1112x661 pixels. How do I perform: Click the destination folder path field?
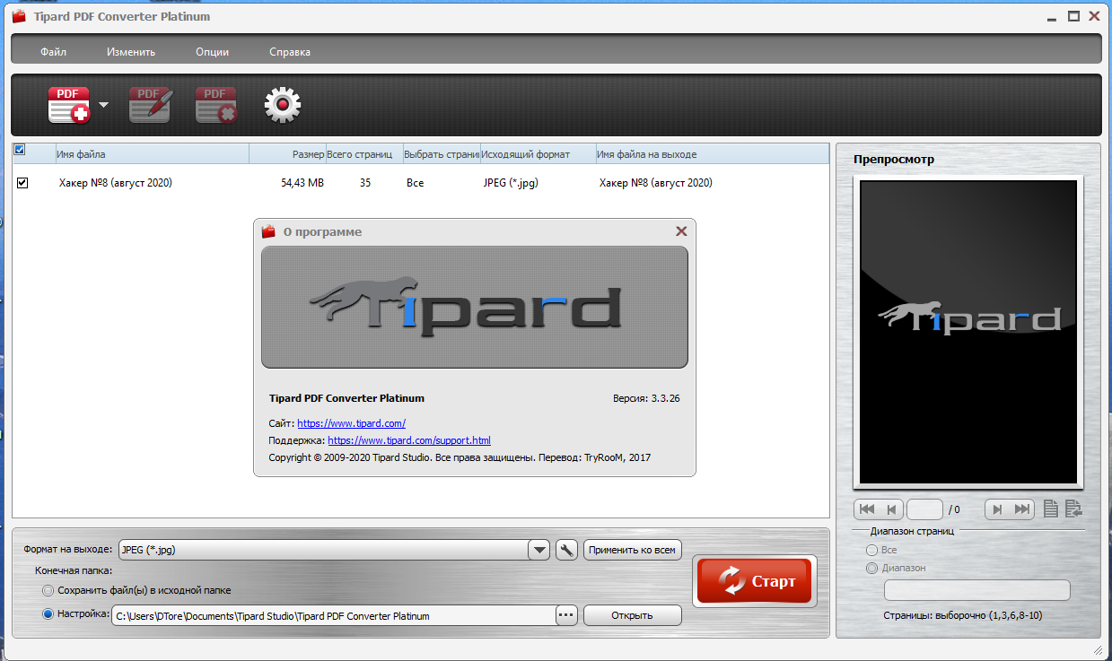[x=333, y=615]
